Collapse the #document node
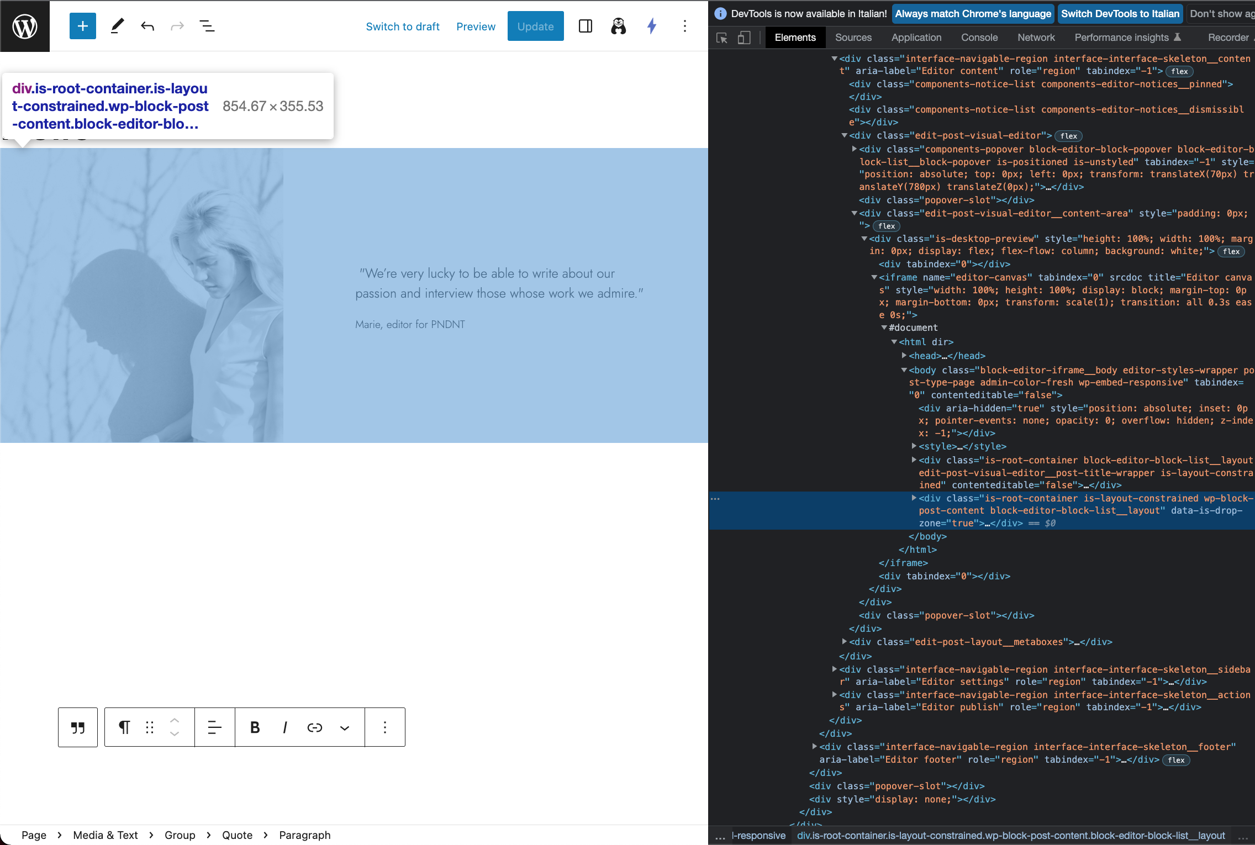 [x=884, y=328]
